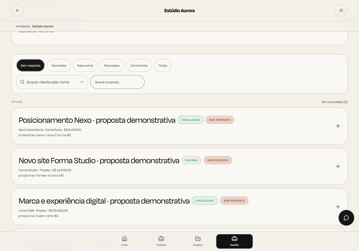Filter proposals by Rascunhos
This screenshot has width=359, height=251.
[x=85, y=65]
